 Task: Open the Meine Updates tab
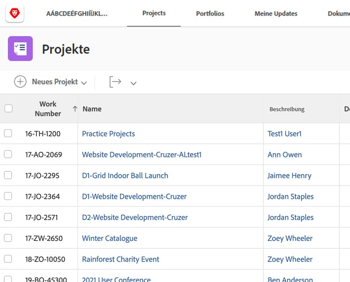pyautogui.click(x=276, y=14)
